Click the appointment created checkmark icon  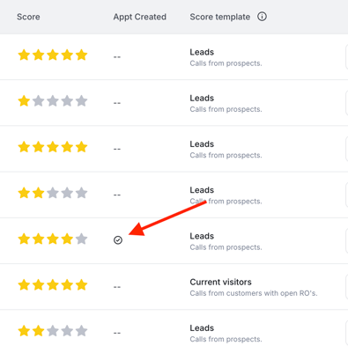pyautogui.click(x=118, y=240)
